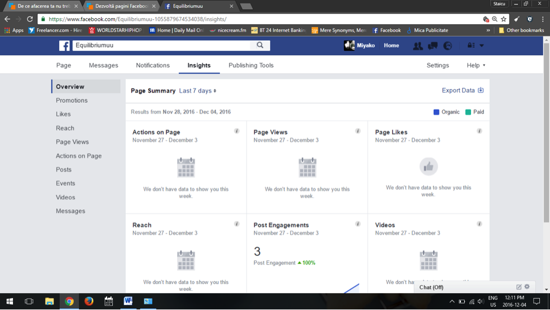Open the friend requests icon
Viewport: 550px width, 310px height.
[x=417, y=46]
